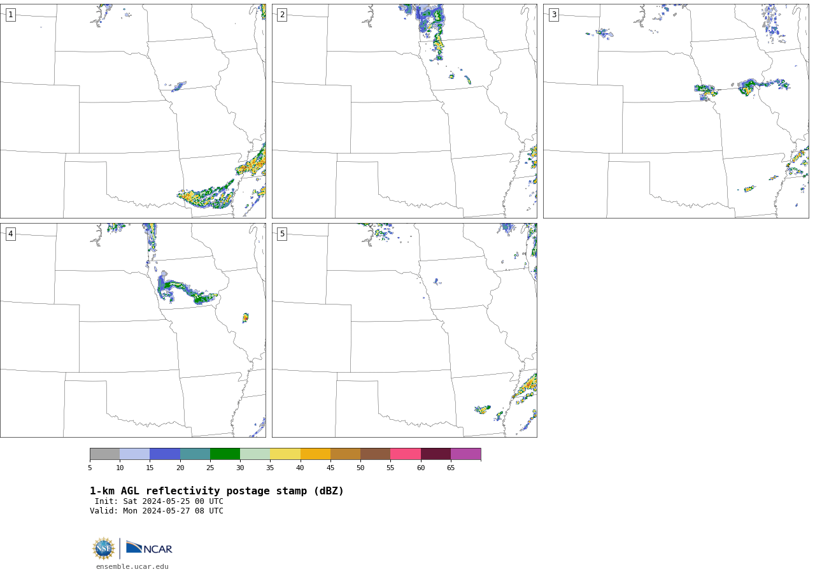This screenshot has height=574, width=815.
Task: Click the gray 5-10 dBZ color swatch
Action: [x=104, y=454]
